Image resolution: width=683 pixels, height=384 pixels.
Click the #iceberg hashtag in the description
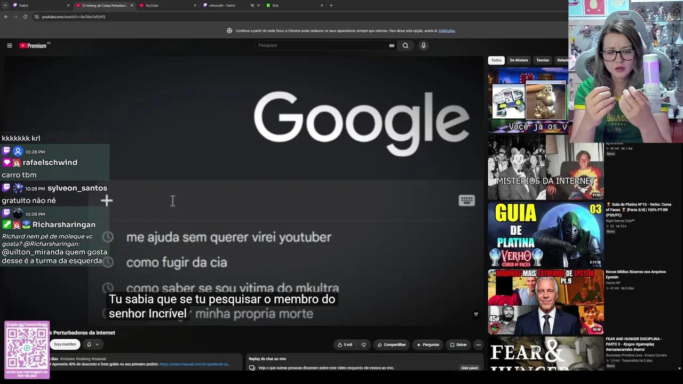83,359
